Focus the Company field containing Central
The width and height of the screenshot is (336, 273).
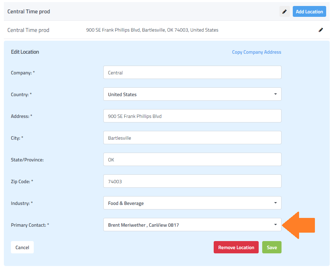point(192,73)
